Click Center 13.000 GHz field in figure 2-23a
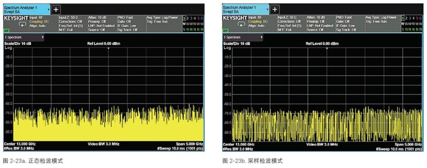Image resolution: width=427 pixels, height=168 pixels. (x=20, y=144)
